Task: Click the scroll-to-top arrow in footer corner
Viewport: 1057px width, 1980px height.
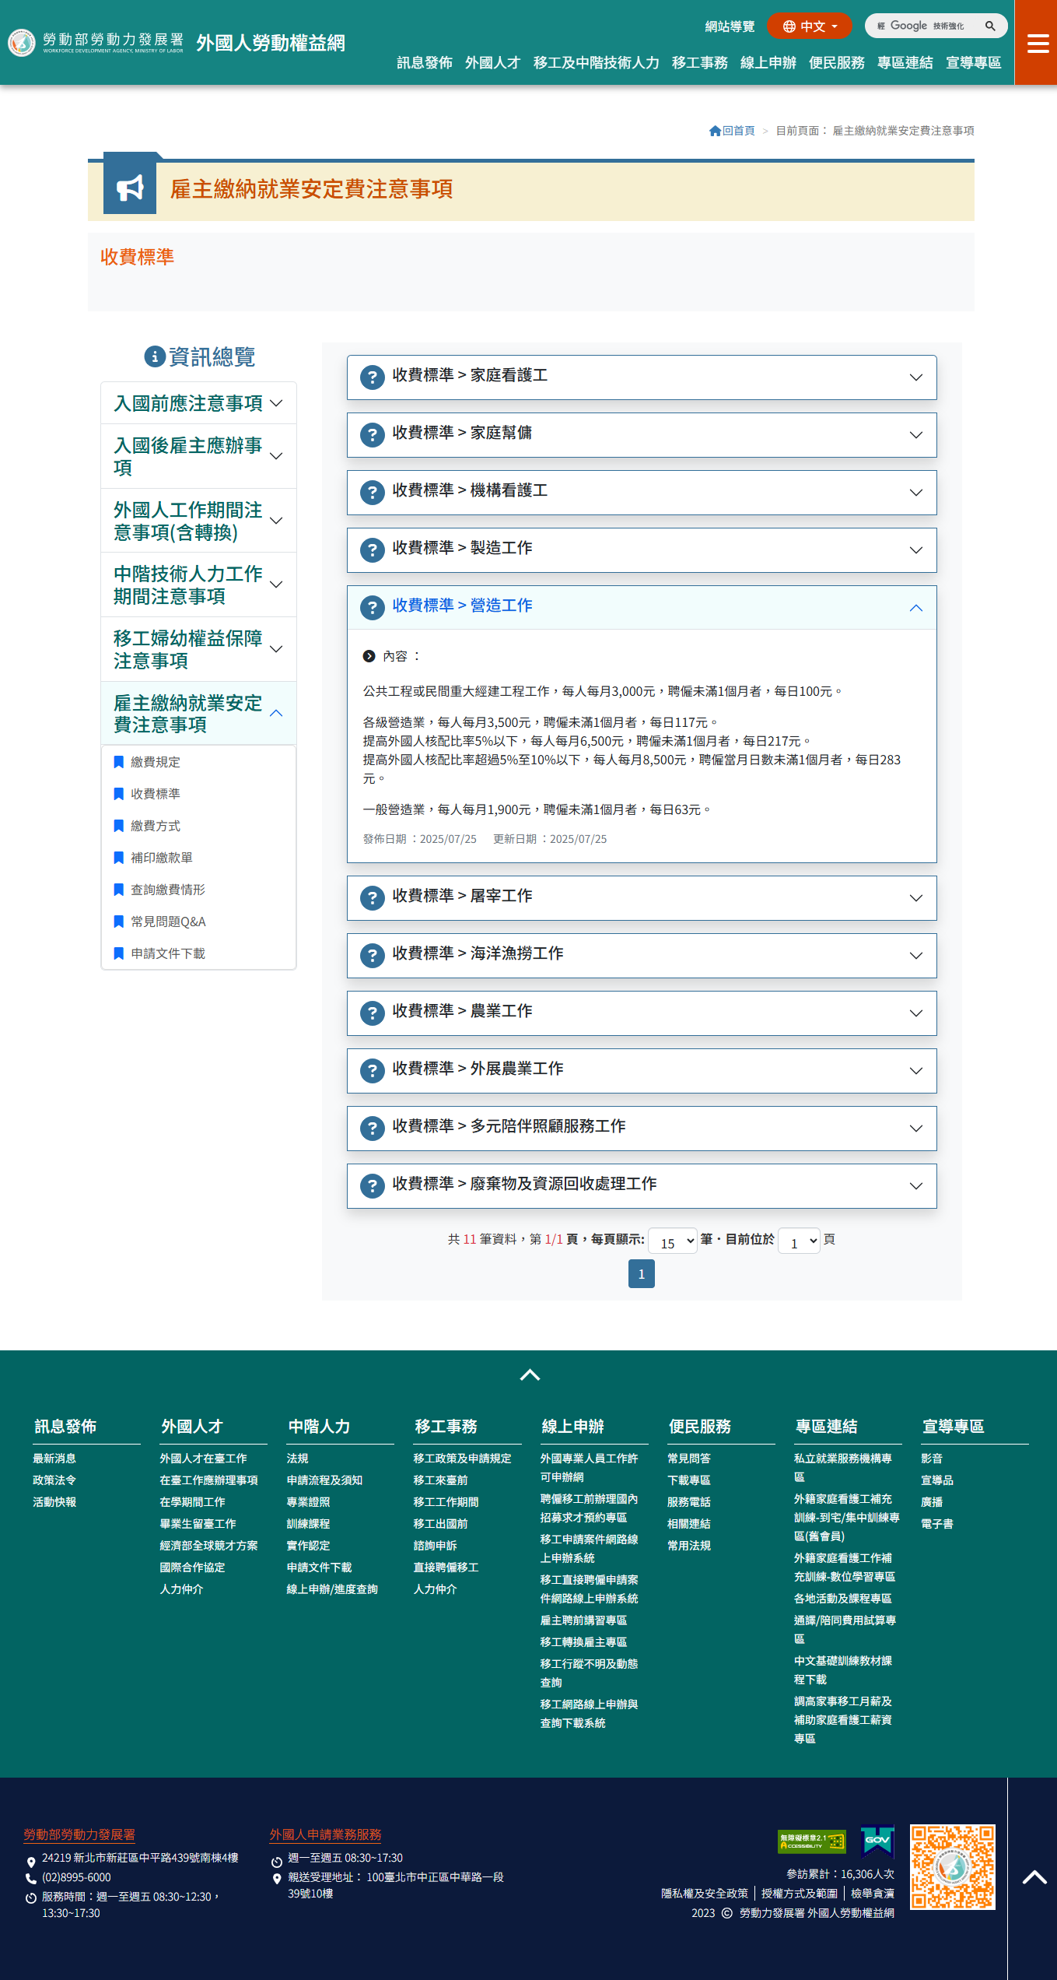Action: [1034, 1877]
